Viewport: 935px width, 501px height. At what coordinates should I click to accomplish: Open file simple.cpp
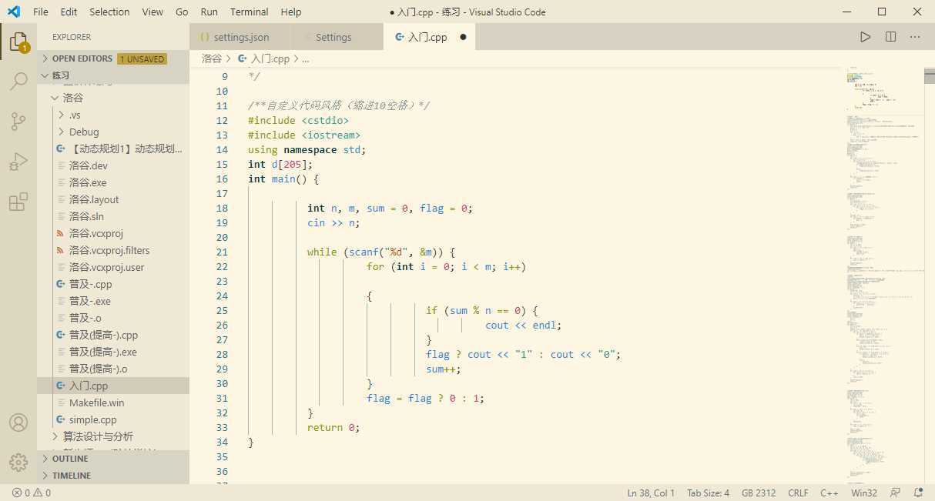(x=113, y=419)
